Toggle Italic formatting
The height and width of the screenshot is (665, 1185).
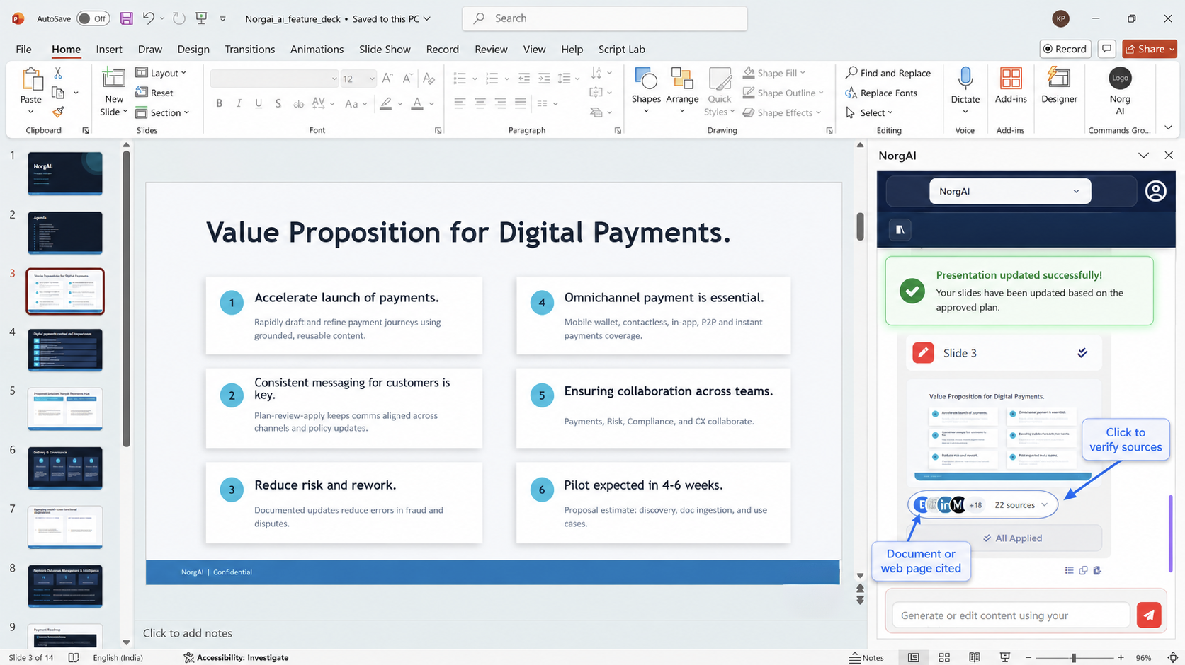pos(239,104)
